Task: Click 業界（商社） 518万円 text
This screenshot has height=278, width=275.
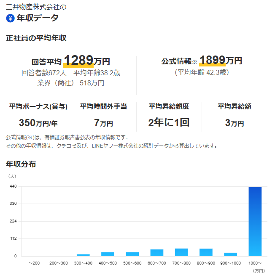Action: coord(71,83)
